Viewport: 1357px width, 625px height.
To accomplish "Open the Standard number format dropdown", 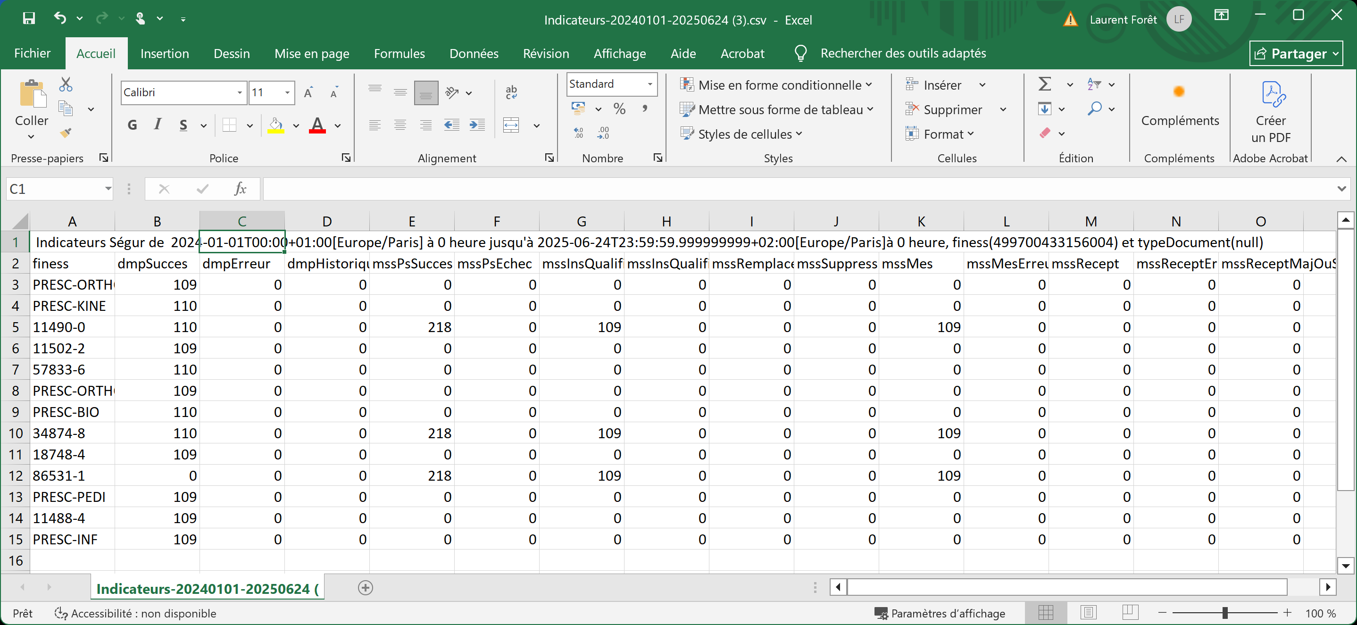I will point(650,84).
